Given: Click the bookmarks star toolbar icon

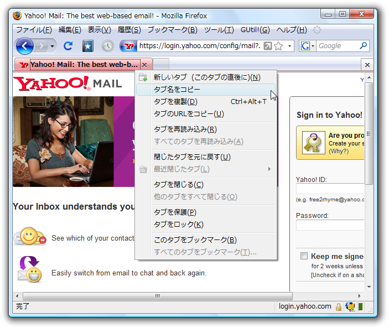Looking at the screenshot, I should pos(88,46).
